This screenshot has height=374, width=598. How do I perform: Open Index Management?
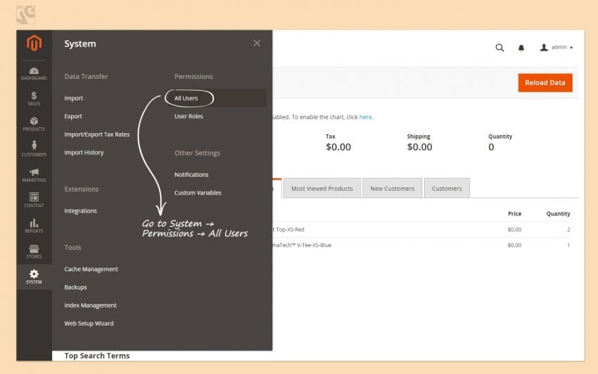tap(90, 305)
